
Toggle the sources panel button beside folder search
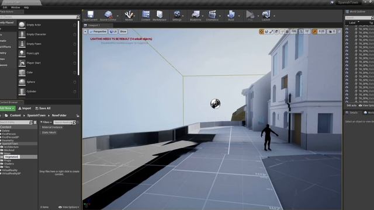[35, 122]
